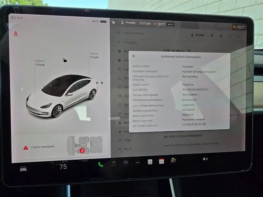Viewport: 263px width, 197px height.
Task: Tap the Wi-Fi MAC address value
Action: pos(194,124)
